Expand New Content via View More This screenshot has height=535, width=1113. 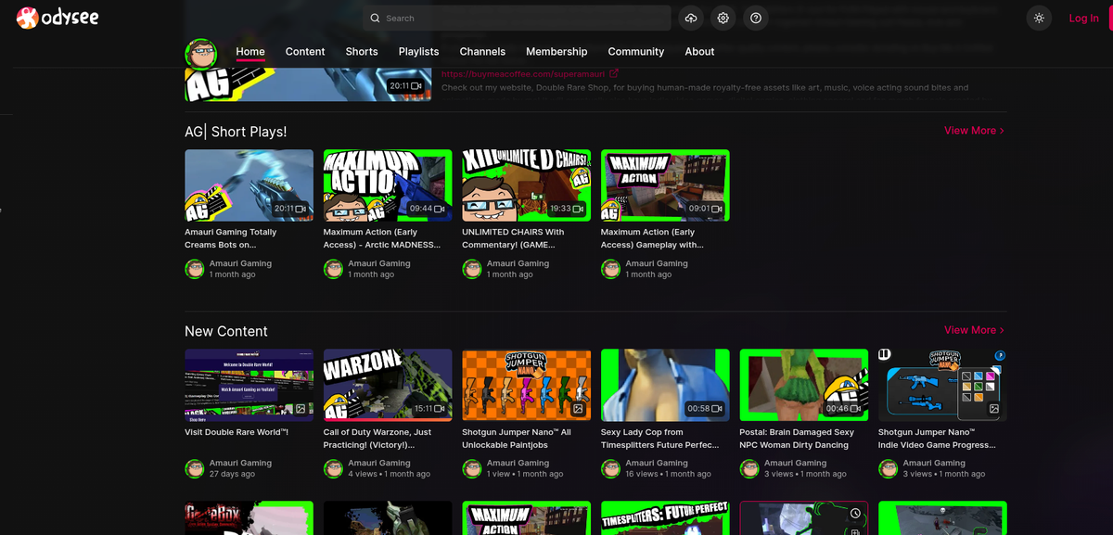pos(970,329)
